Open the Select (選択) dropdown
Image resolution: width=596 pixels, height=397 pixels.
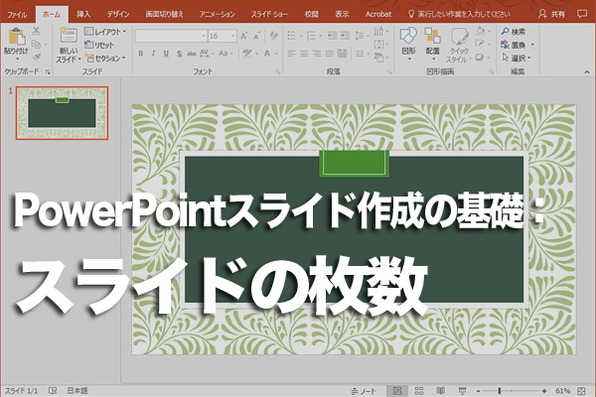(517, 59)
